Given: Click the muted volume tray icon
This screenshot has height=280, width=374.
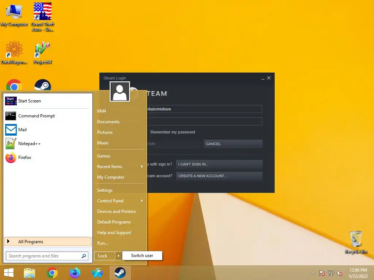Looking at the screenshot, I should point(340,273).
